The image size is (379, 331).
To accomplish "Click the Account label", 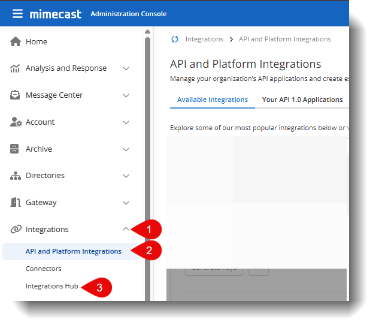I will coord(40,122).
